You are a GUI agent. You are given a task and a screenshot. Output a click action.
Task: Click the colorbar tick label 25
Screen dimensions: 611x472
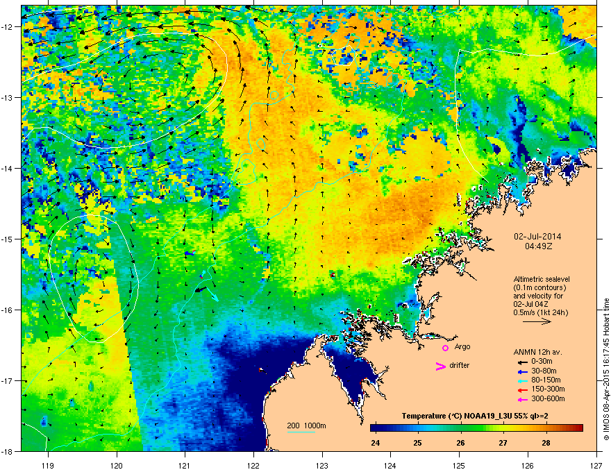(418, 443)
